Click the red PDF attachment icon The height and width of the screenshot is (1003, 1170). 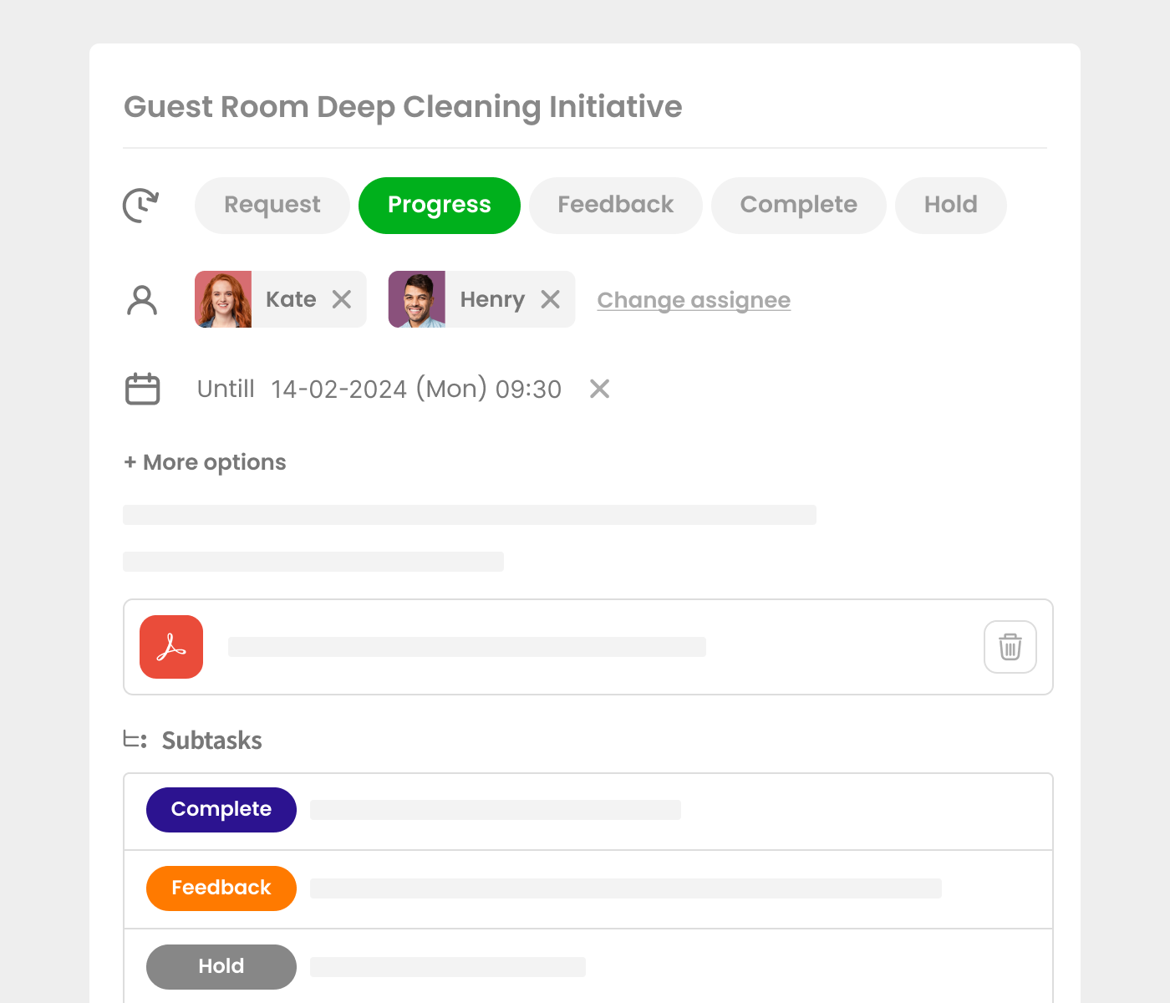[171, 647]
